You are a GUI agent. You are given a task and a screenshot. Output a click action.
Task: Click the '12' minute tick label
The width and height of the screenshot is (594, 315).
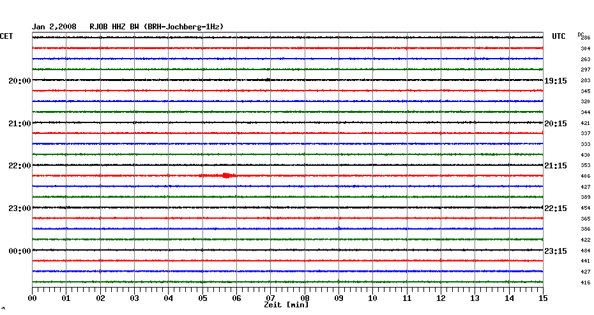click(441, 298)
